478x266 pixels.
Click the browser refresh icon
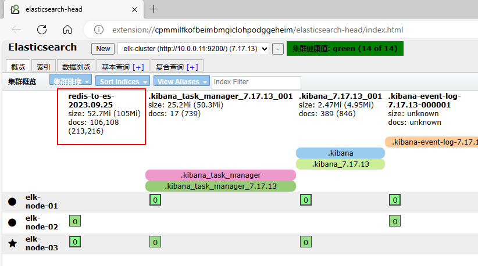pos(42,30)
